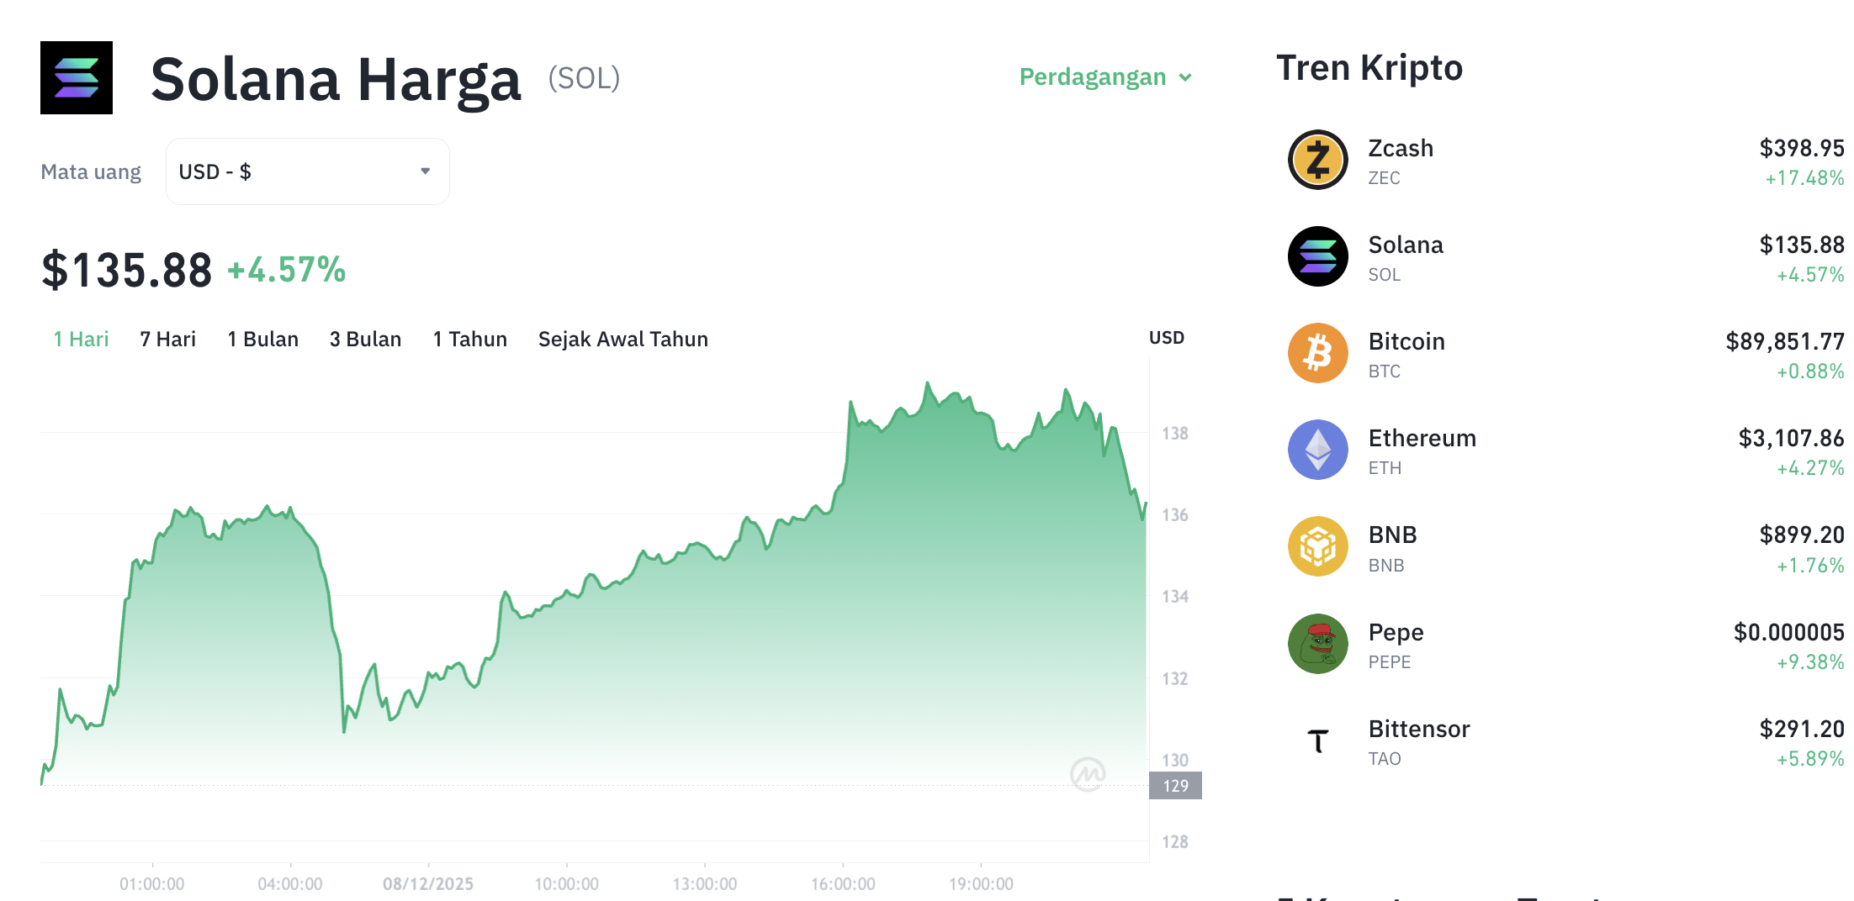The image size is (1854, 901).
Task: Open the Mata uang selector arrow
Action: (x=426, y=171)
